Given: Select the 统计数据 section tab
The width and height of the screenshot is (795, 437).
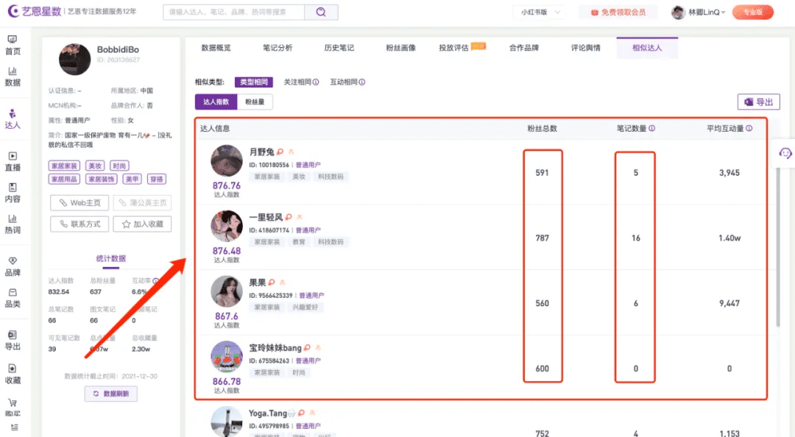Looking at the screenshot, I should [111, 259].
